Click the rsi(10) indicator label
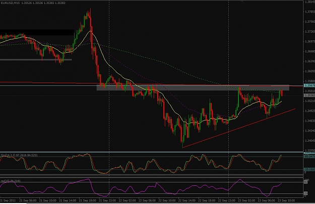This screenshot has width=315, height=204. (11, 181)
